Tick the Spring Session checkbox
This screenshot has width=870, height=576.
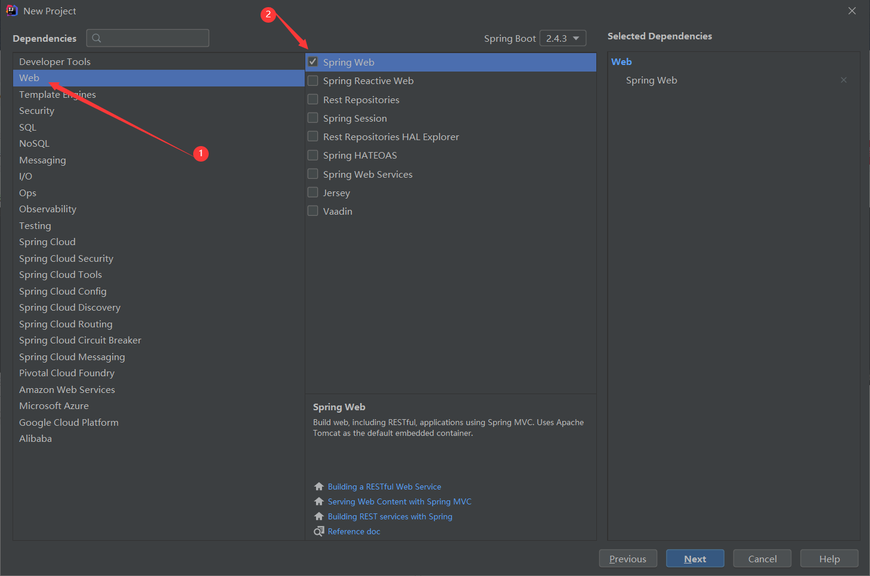pyautogui.click(x=312, y=117)
